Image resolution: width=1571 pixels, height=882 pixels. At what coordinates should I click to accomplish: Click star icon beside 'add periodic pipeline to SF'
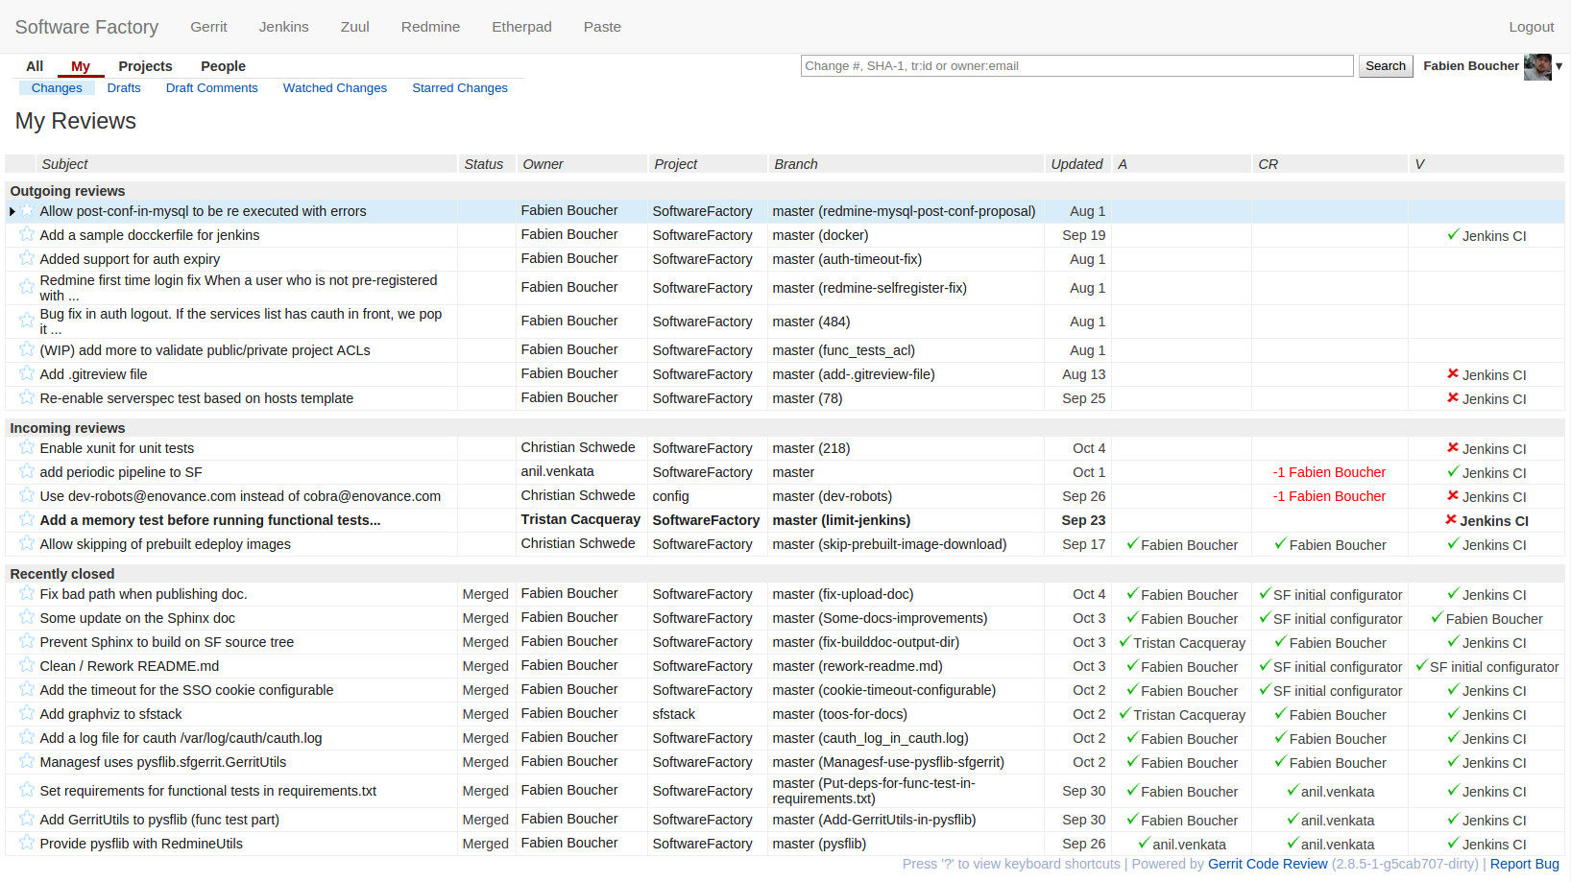point(27,471)
